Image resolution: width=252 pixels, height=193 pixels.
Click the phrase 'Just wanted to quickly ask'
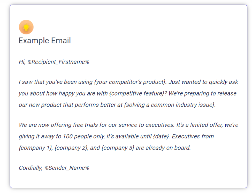tap(203, 82)
